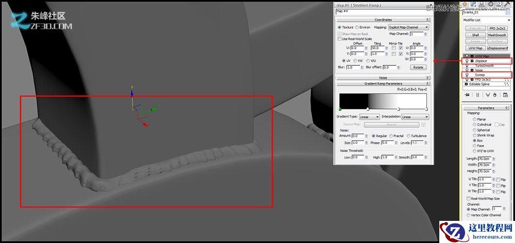Toggle the UVW Map modifier lightbulb

467,56
